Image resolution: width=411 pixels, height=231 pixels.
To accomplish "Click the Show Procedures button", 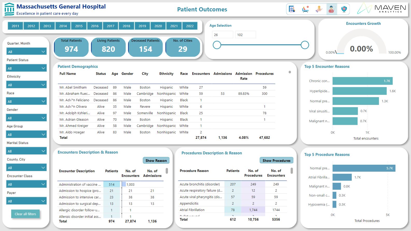I will point(277,161).
